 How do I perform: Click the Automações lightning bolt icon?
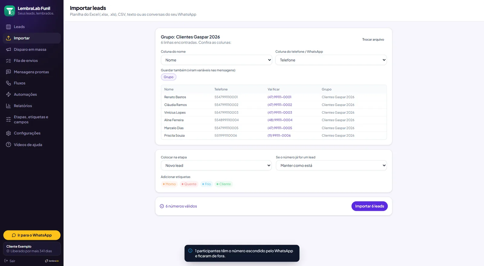pyautogui.click(x=8, y=94)
